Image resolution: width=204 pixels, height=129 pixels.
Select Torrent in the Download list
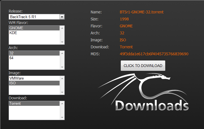click(x=34, y=103)
